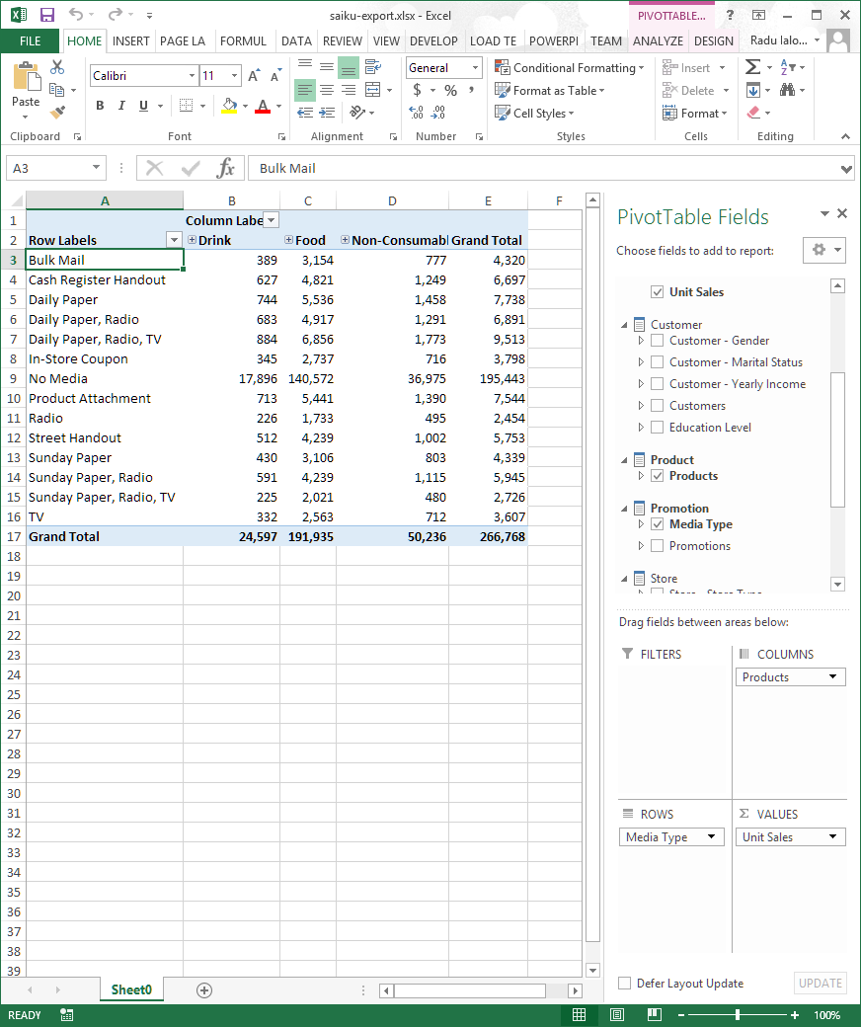The width and height of the screenshot is (861, 1027).
Task: Apply Bold formatting
Action: coord(100,106)
